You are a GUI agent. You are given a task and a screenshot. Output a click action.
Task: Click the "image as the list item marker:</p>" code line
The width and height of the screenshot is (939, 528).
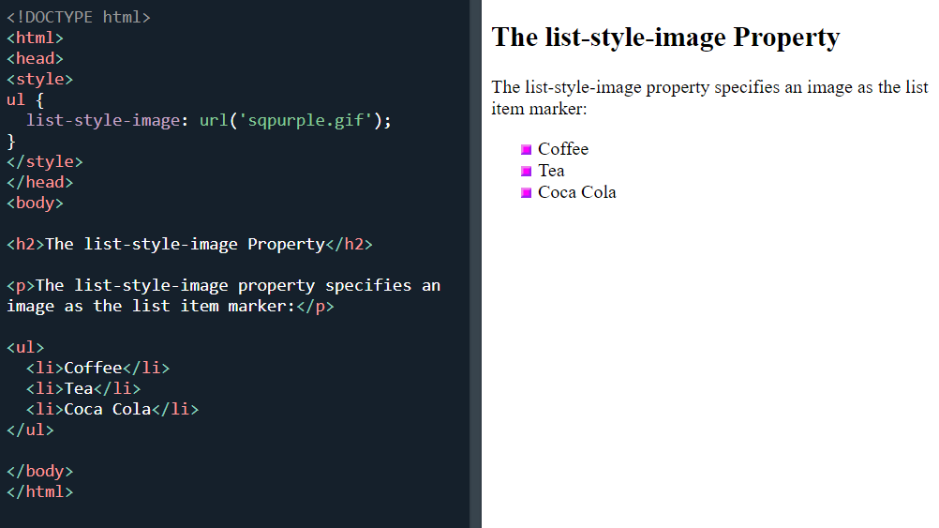(170, 307)
